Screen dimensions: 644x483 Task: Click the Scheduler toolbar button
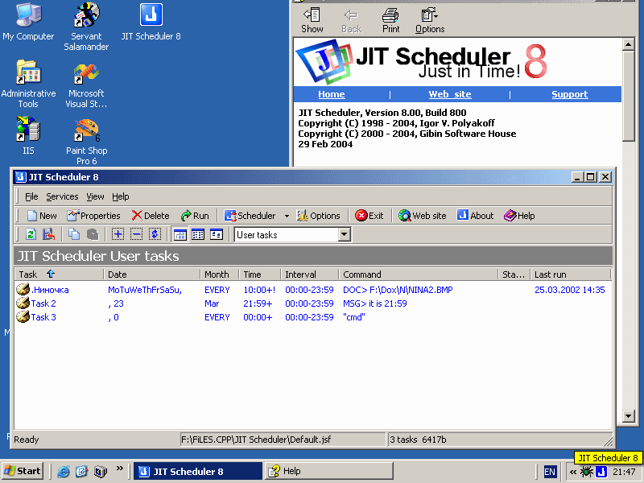[250, 216]
